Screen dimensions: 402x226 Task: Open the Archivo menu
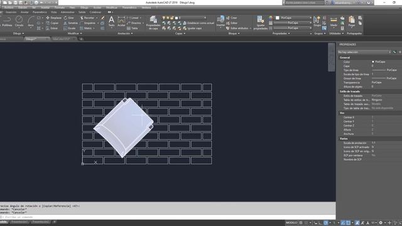tap(8, 8)
